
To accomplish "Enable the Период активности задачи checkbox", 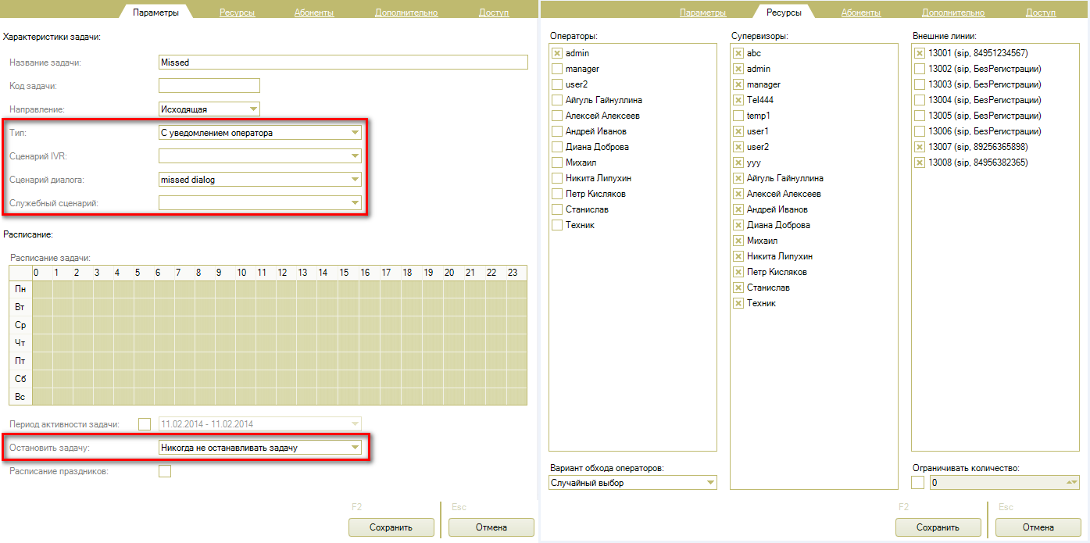I will coord(145,424).
